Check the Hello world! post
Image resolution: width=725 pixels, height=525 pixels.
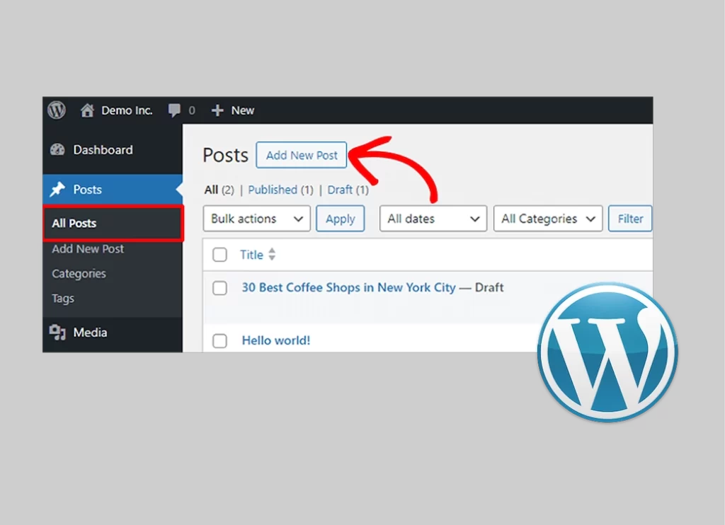(x=219, y=341)
